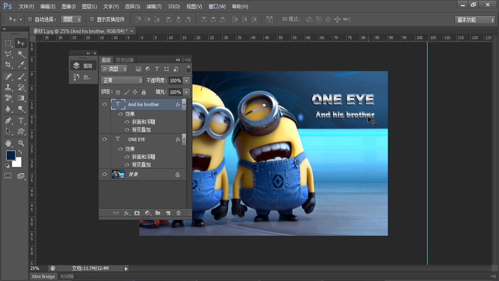Click the delete layer trash icon
The height and width of the screenshot is (281, 499).
pyautogui.click(x=179, y=213)
